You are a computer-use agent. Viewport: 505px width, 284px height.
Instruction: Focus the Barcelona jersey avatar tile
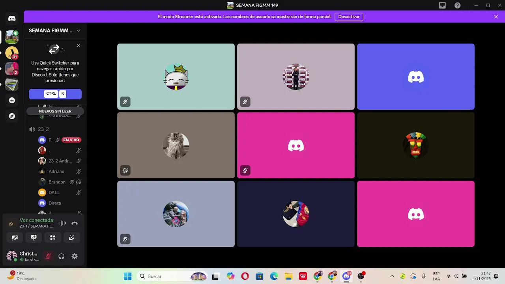point(296,214)
